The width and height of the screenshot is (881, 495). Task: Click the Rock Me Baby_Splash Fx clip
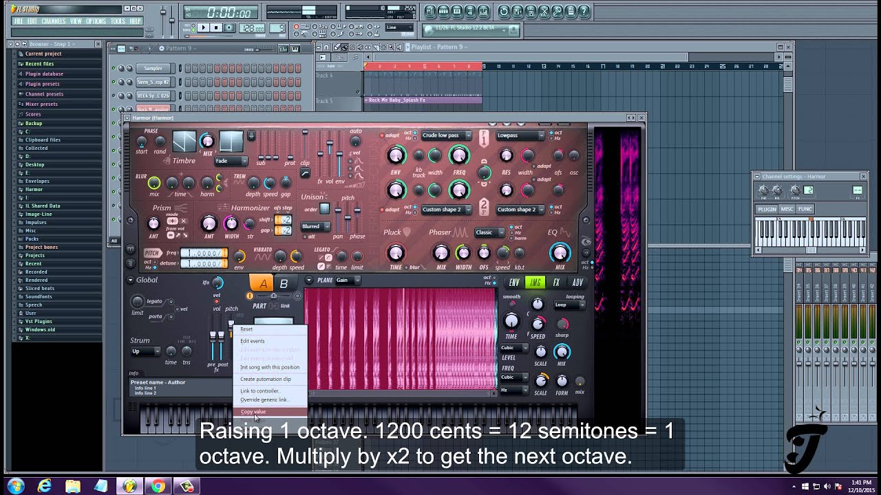[x=423, y=100]
